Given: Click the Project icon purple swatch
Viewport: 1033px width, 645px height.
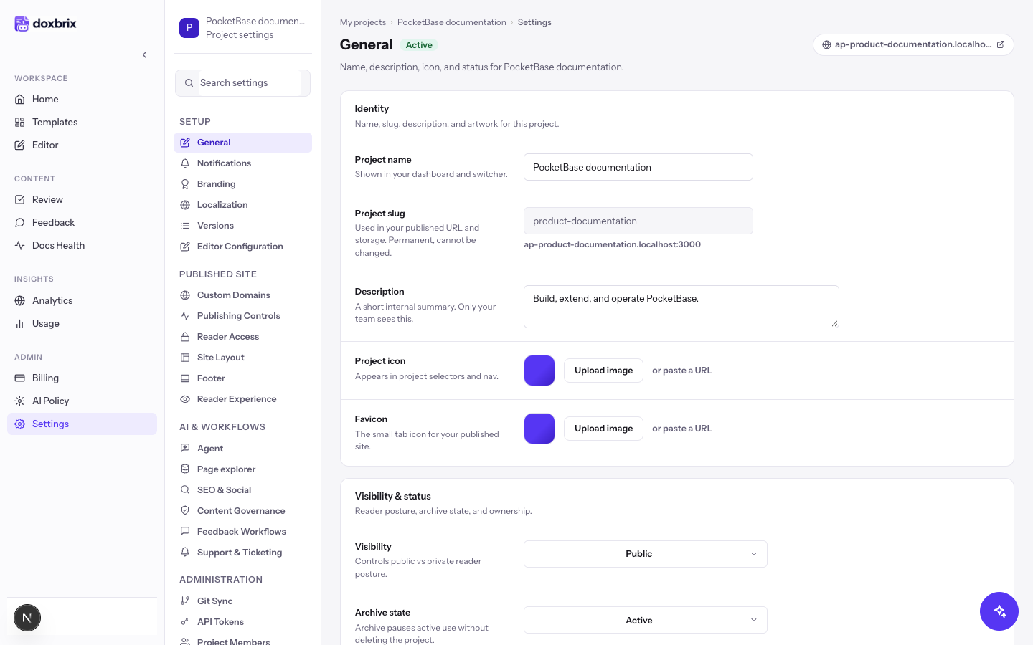Looking at the screenshot, I should (x=539, y=371).
